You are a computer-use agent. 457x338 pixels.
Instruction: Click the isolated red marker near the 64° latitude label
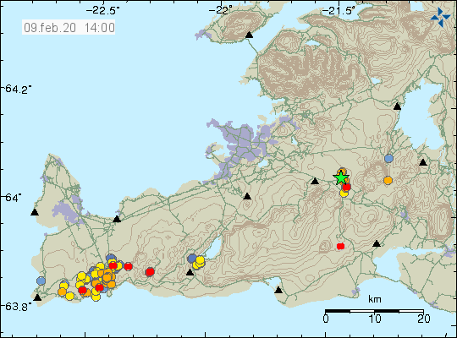[340, 246]
